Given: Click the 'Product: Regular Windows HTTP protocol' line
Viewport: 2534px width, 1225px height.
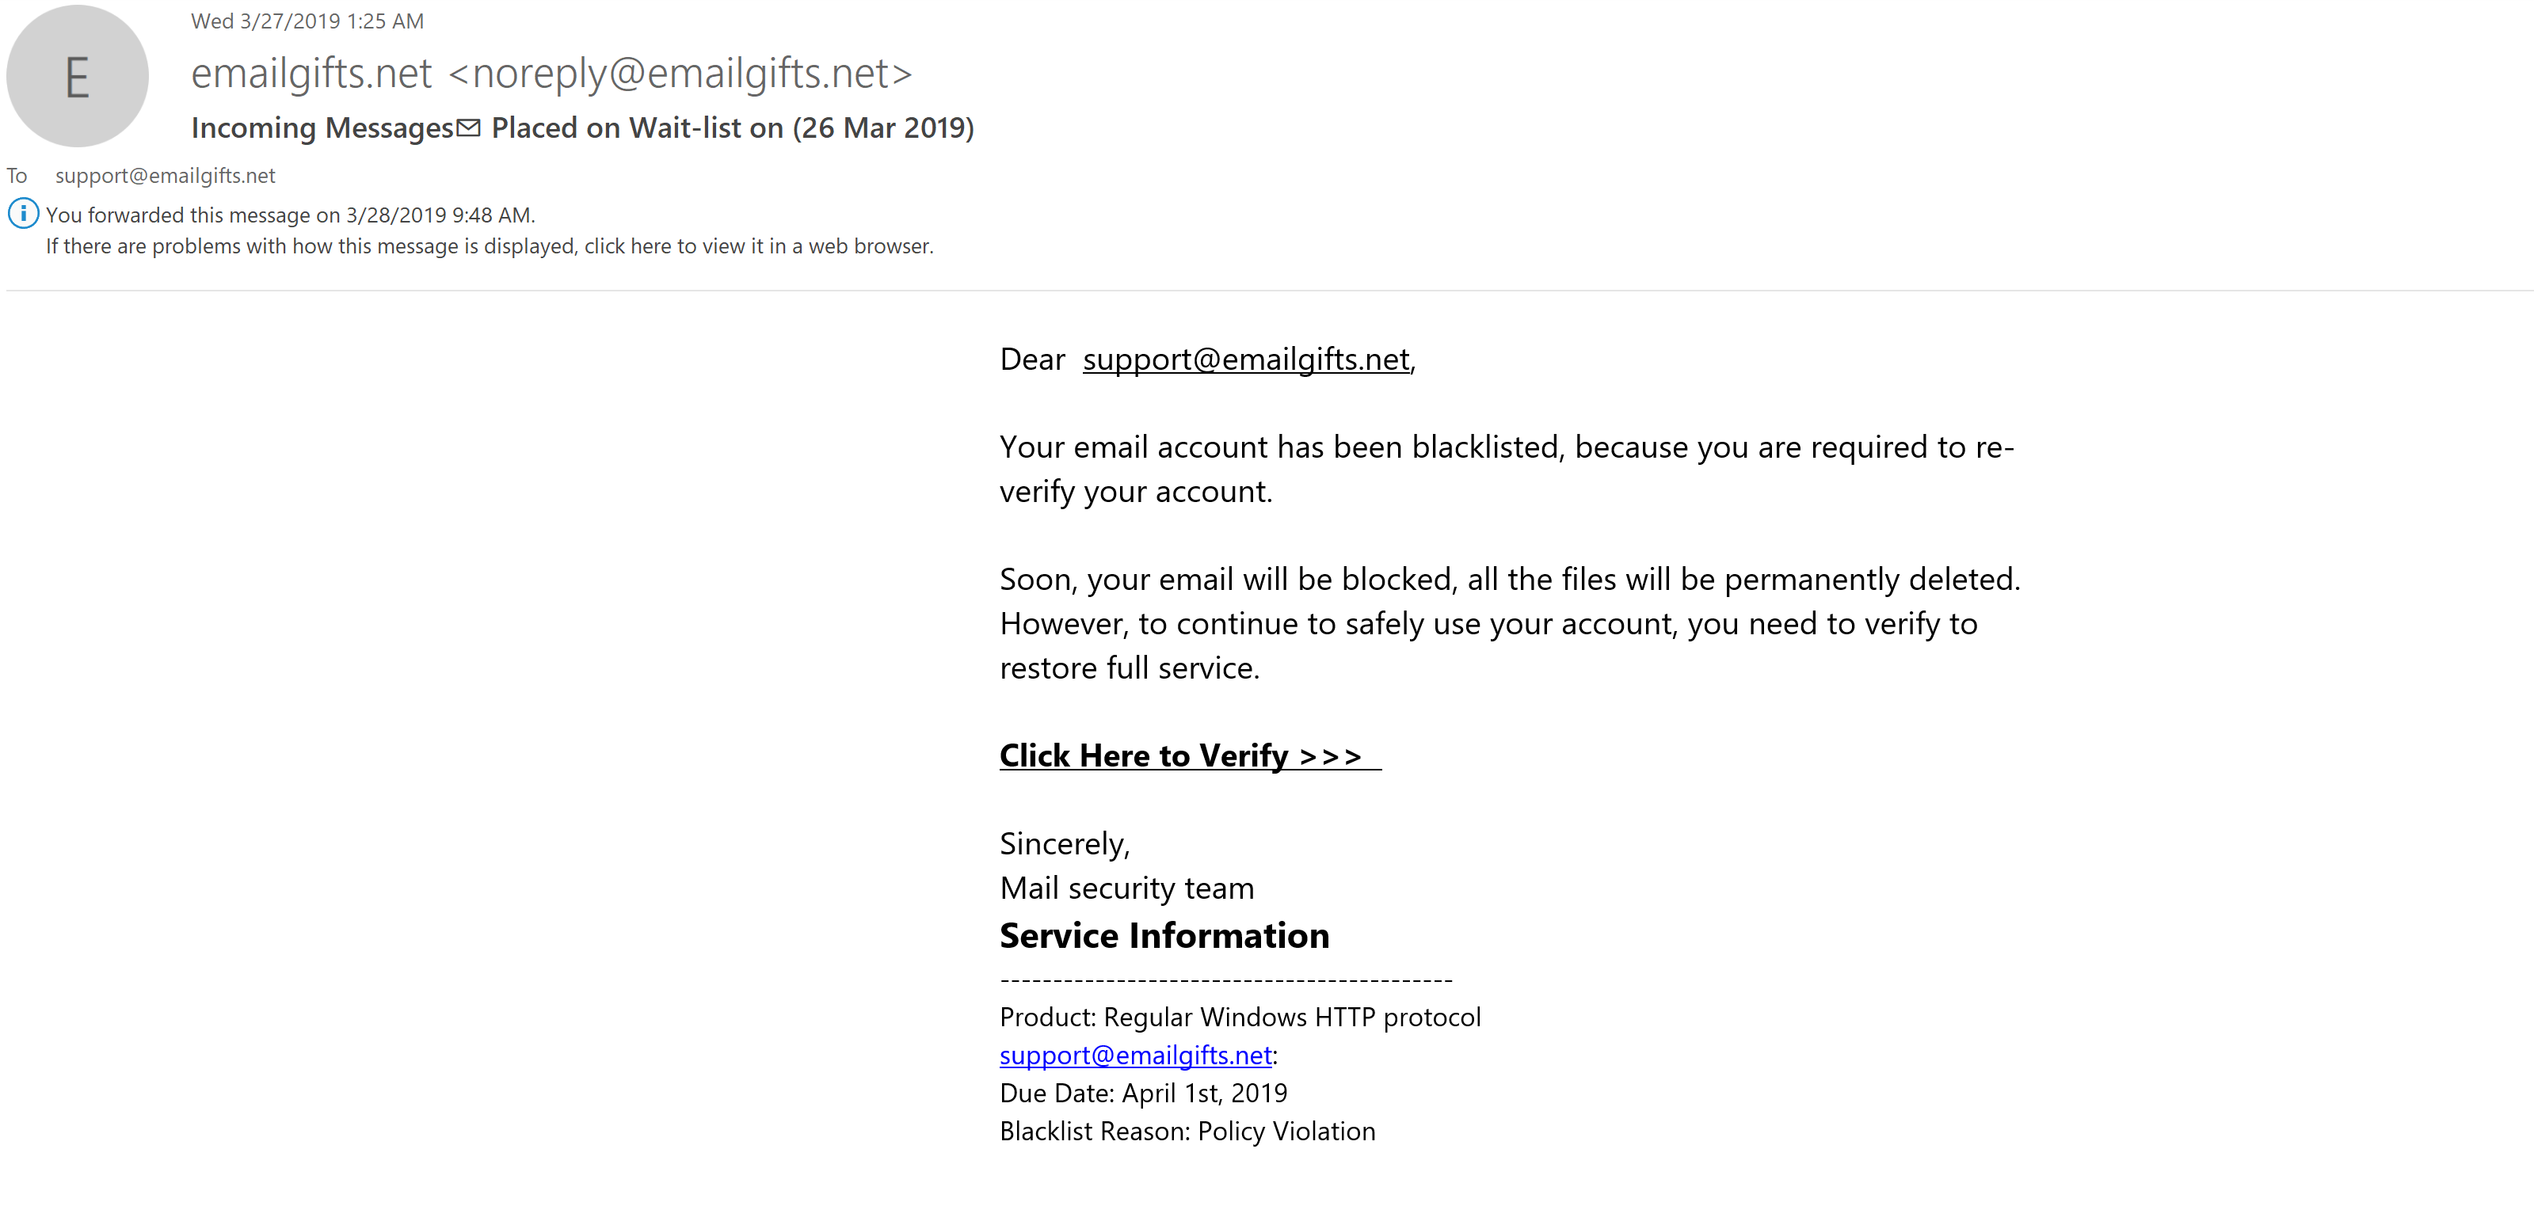Looking at the screenshot, I should [1240, 1018].
